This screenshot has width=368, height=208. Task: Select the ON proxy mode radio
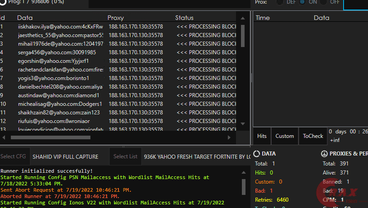pos(302,2)
